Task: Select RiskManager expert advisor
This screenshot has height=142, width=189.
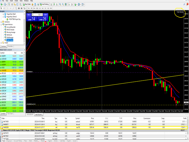Action: [10, 38]
